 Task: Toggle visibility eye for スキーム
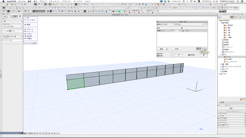pyautogui.click(x=25, y=29)
